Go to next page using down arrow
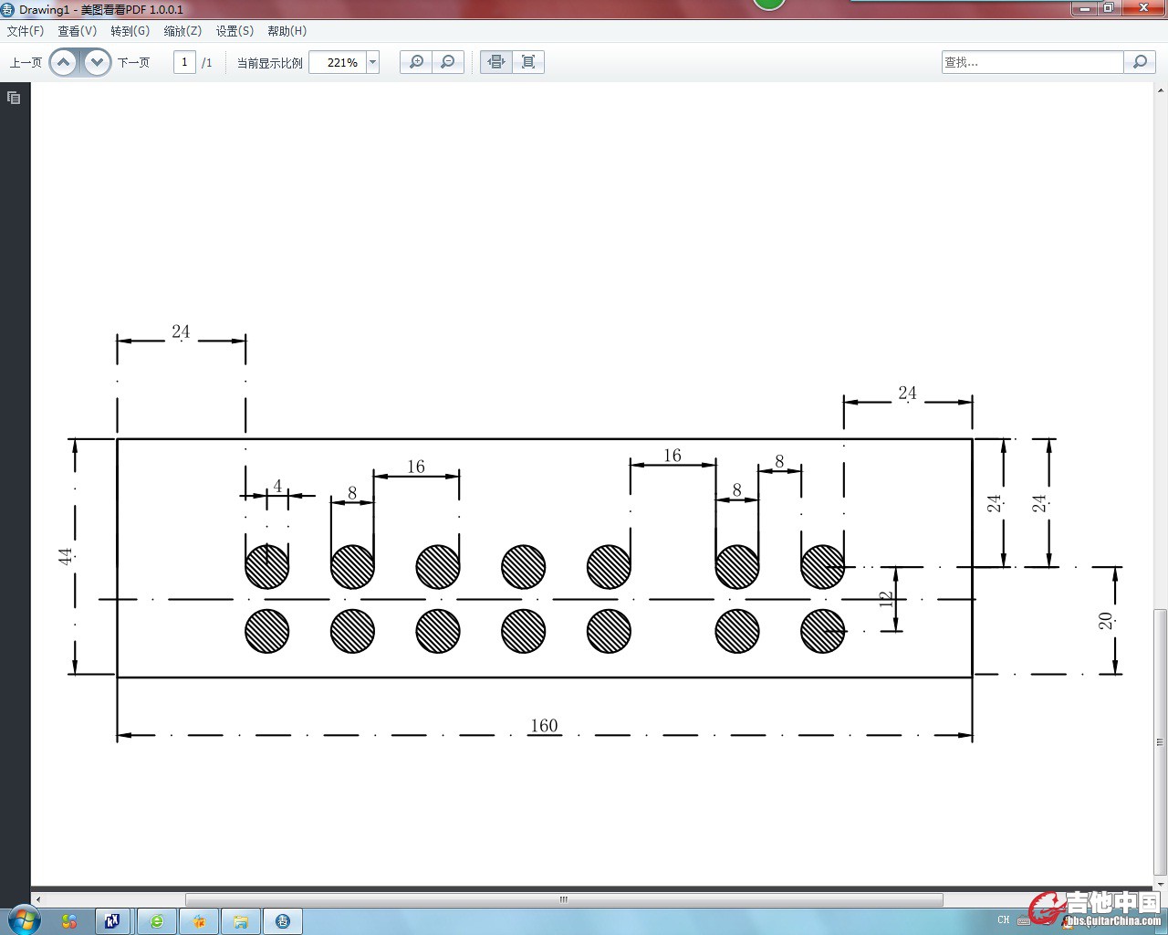 [97, 62]
